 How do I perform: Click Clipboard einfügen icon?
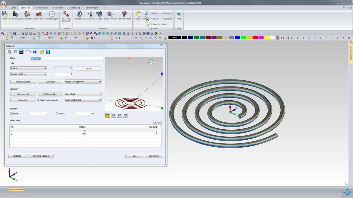pos(147,24)
